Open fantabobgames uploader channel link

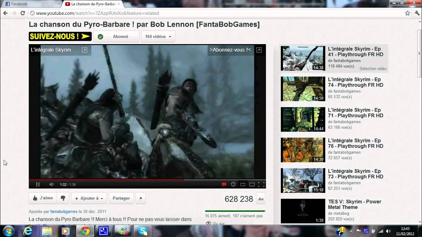pyautogui.click(x=64, y=212)
